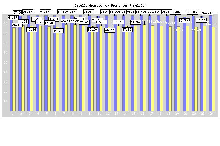Click the white 86.65 label

click(x=196, y=30)
